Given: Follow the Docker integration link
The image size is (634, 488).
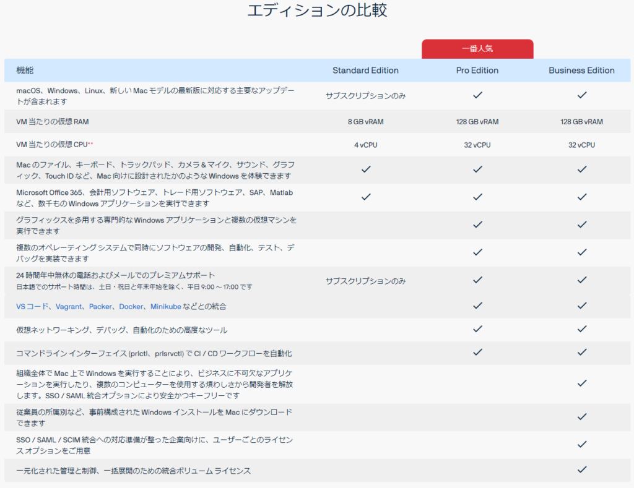Looking at the screenshot, I should click(131, 307).
